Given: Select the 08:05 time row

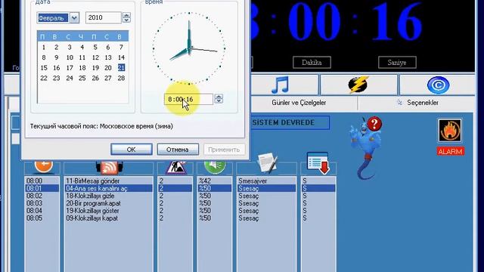Looking at the screenshot, I should [42, 218].
